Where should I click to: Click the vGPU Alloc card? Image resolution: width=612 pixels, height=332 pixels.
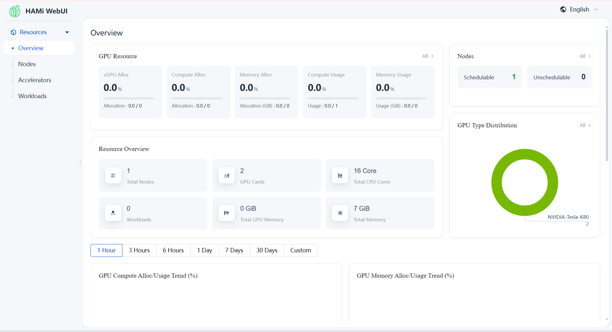130,92
